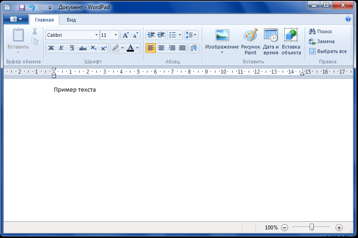Viewport: 358px width, 238px height.
Task: Open the list style dropdown arrow
Action: 180,35
